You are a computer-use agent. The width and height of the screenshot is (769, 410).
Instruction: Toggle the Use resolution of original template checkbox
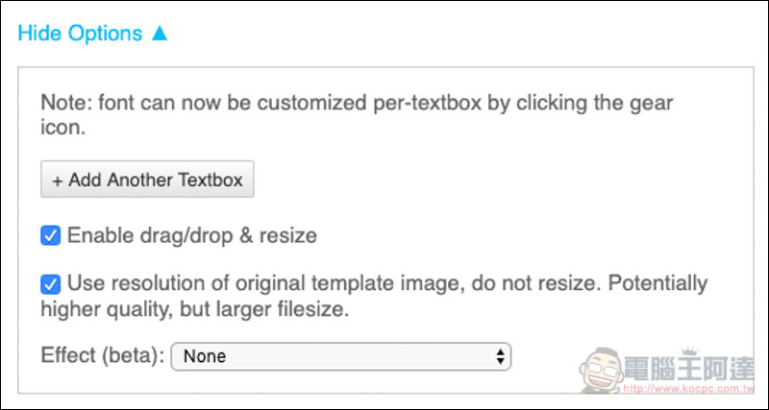click(x=51, y=284)
